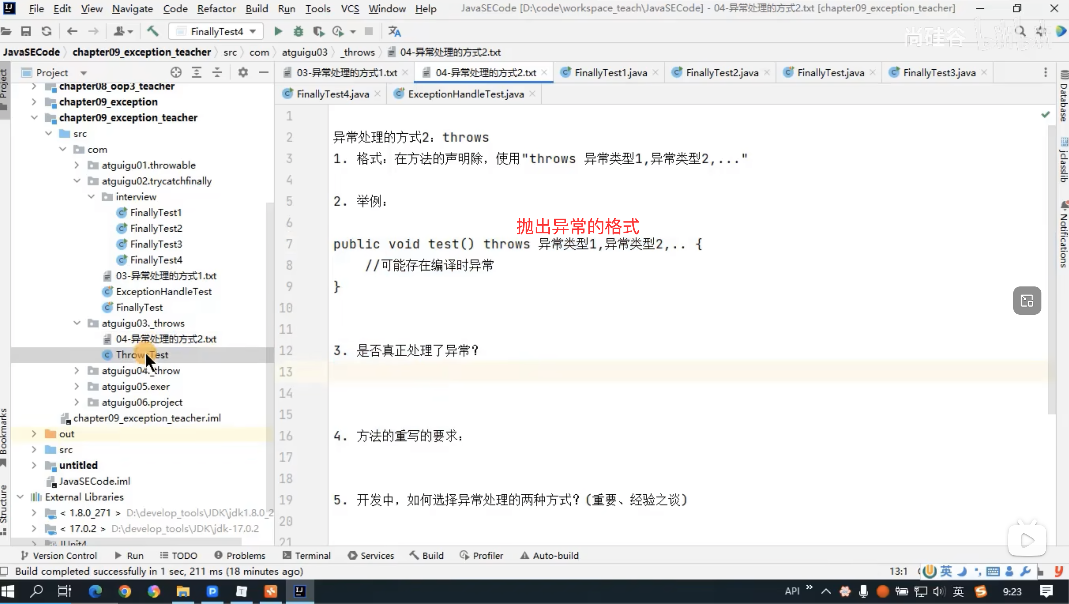Expand the atguigu04._throw package
1069x604 pixels.
coord(77,371)
